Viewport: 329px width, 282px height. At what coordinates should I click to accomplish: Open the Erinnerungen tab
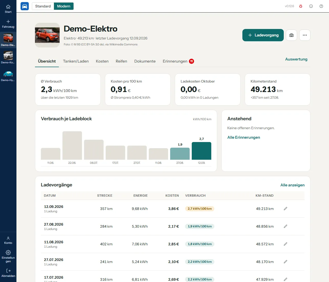[178, 61]
